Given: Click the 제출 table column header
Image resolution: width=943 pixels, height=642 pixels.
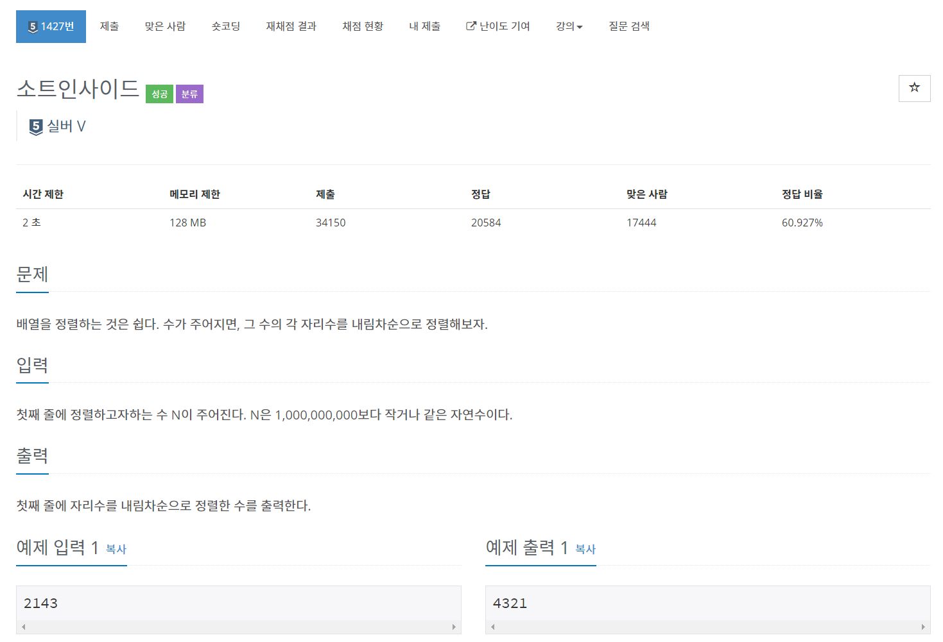Looking at the screenshot, I should pyautogui.click(x=325, y=194).
